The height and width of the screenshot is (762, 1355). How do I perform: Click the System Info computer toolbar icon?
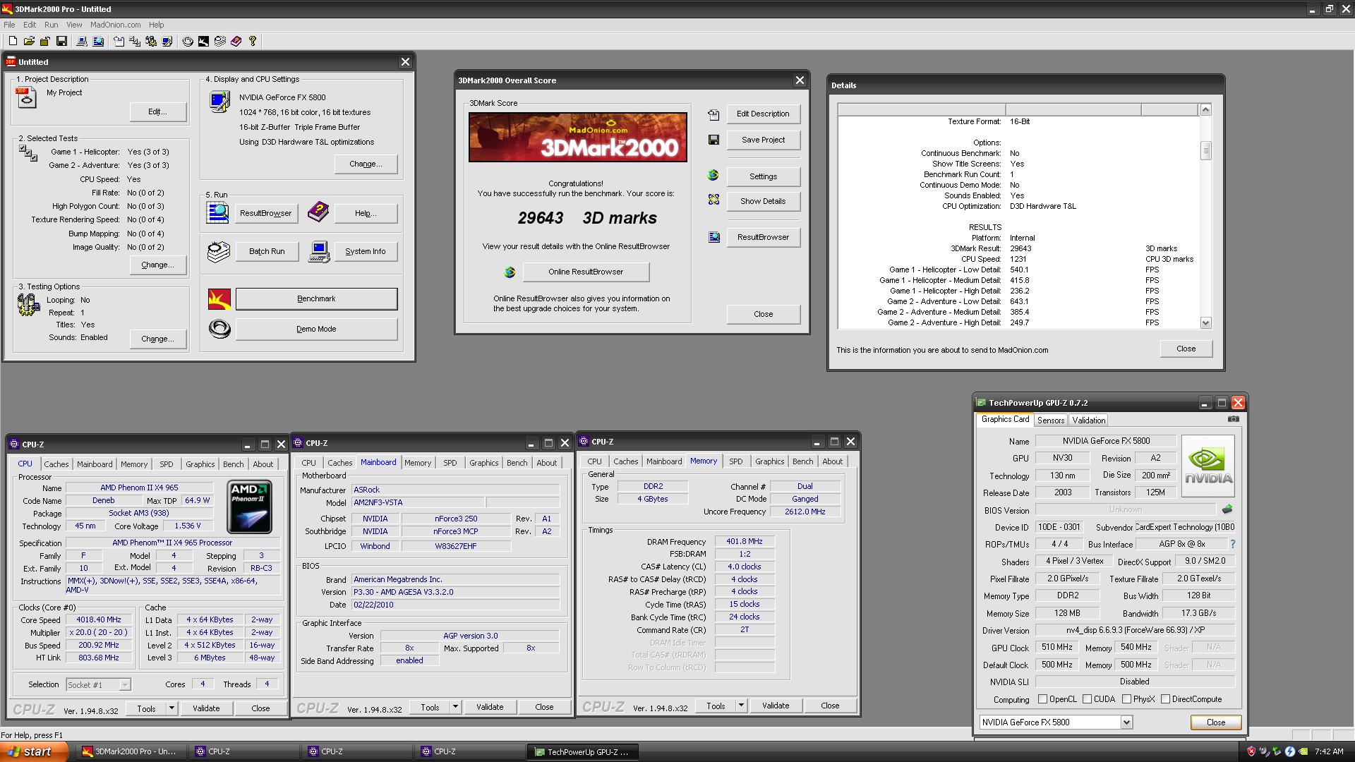click(x=82, y=42)
